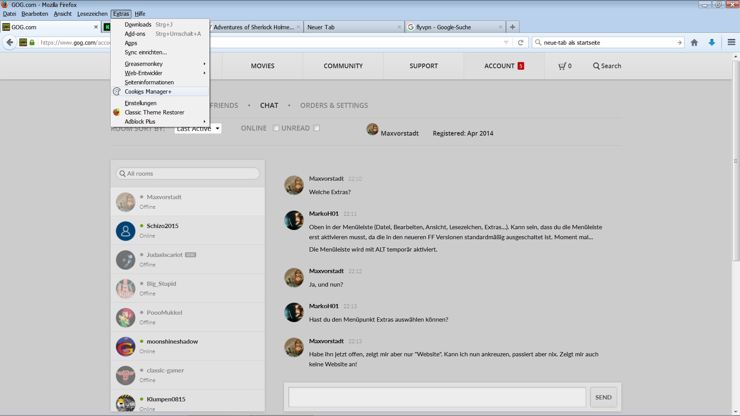The width and height of the screenshot is (740, 416).
Task: Open a new tab with plus icon
Action: [x=512, y=27]
